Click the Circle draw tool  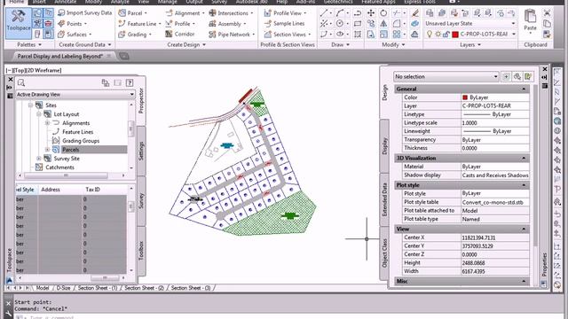pyautogui.click(x=339, y=24)
